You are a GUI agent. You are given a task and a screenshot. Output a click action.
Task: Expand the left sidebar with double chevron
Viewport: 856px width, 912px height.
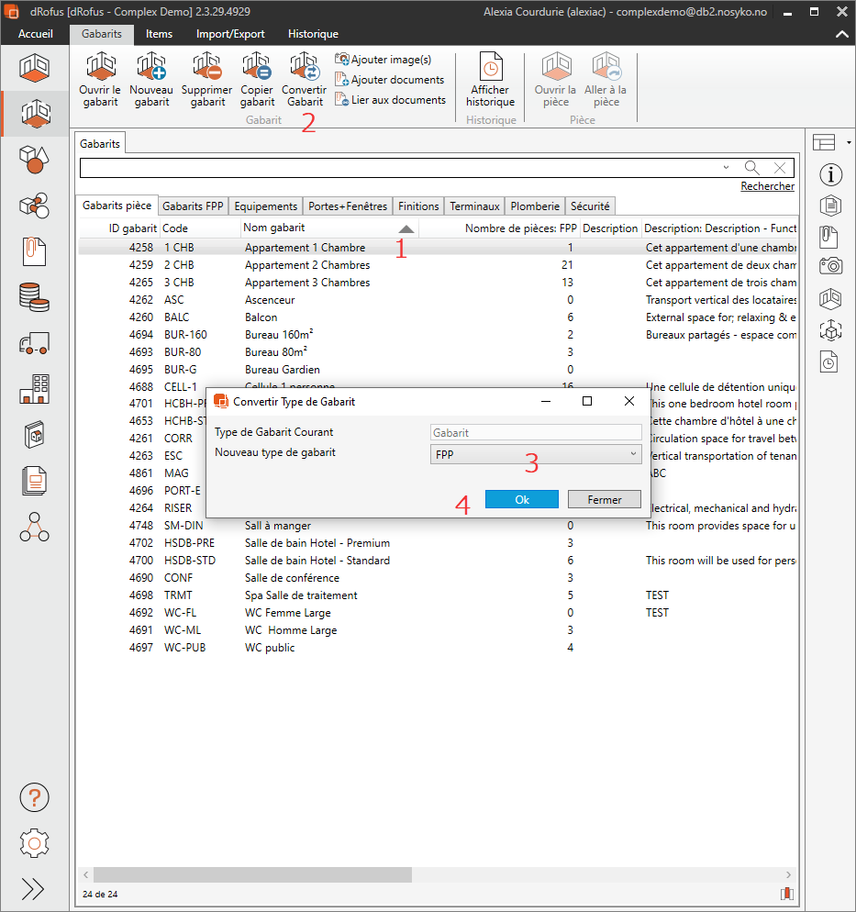[34, 888]
